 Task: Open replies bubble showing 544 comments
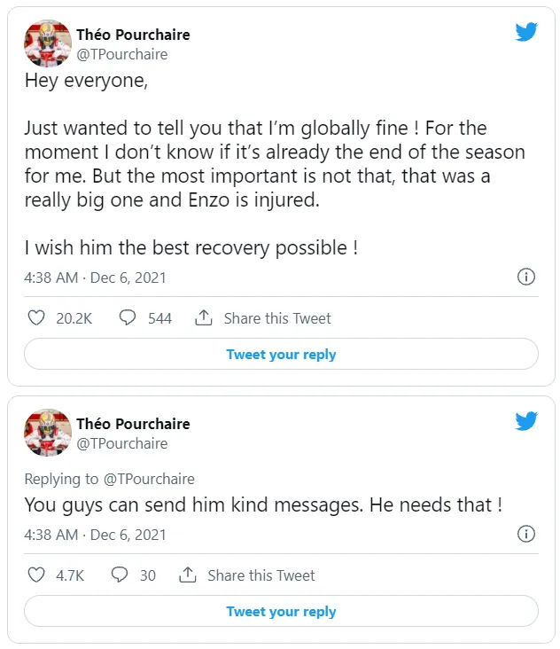coord(128,317)
